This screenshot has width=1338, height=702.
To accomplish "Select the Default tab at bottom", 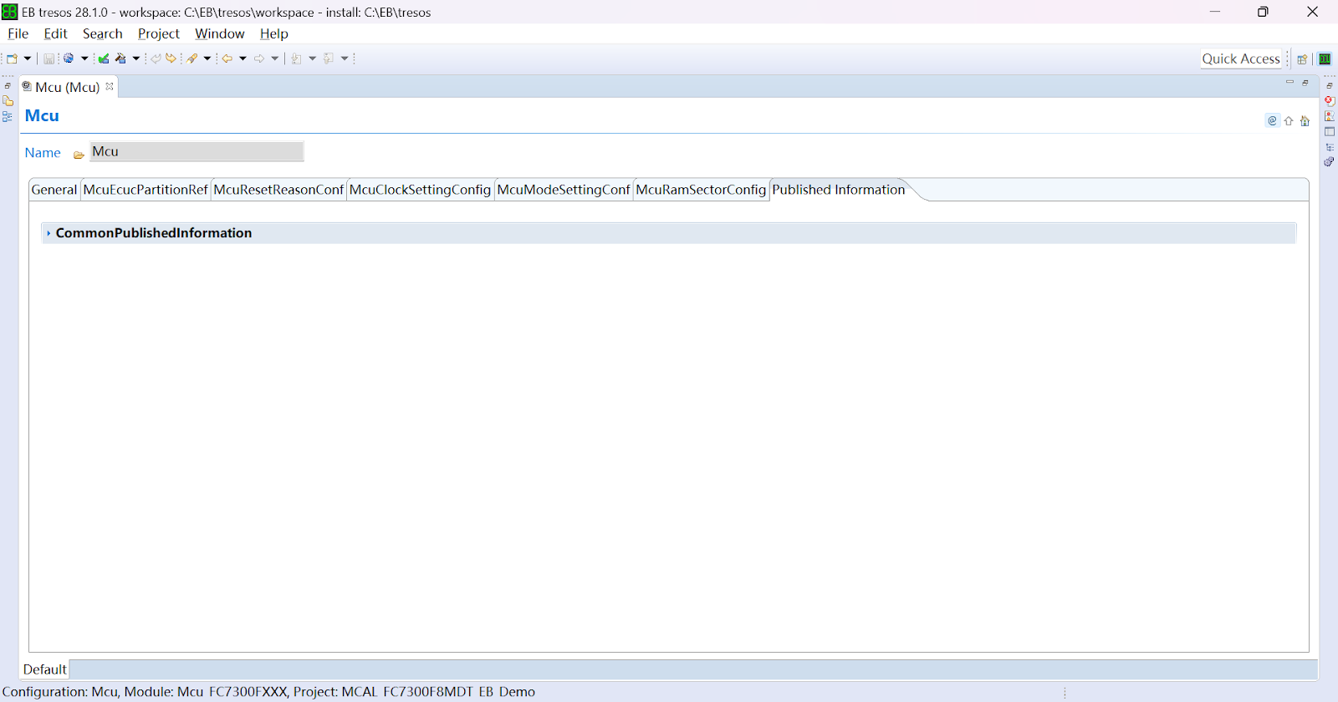I will click(x=44, y=669).
